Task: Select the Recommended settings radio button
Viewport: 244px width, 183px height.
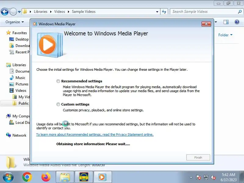Action: (x=58, y=81)
